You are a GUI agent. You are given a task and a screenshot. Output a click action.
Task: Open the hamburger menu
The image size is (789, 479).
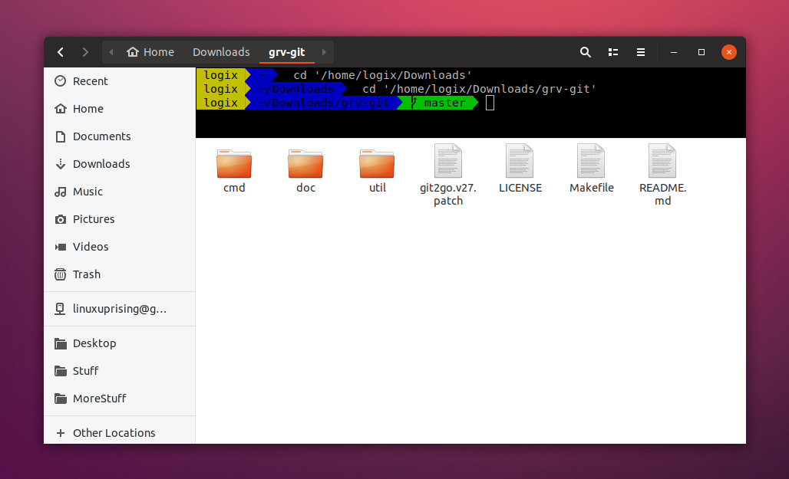tap(641, 52)
